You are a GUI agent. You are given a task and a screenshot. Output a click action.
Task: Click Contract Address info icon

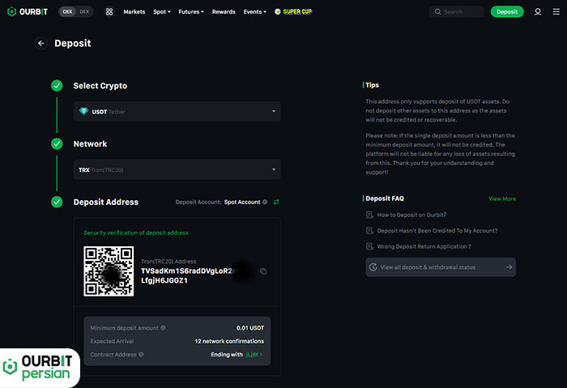click(x=141, y=354)
